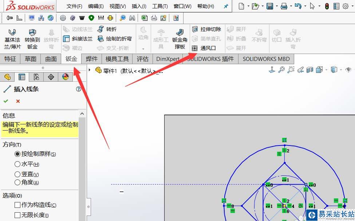Open the FeatureManager design tree tab

[7, 77]
